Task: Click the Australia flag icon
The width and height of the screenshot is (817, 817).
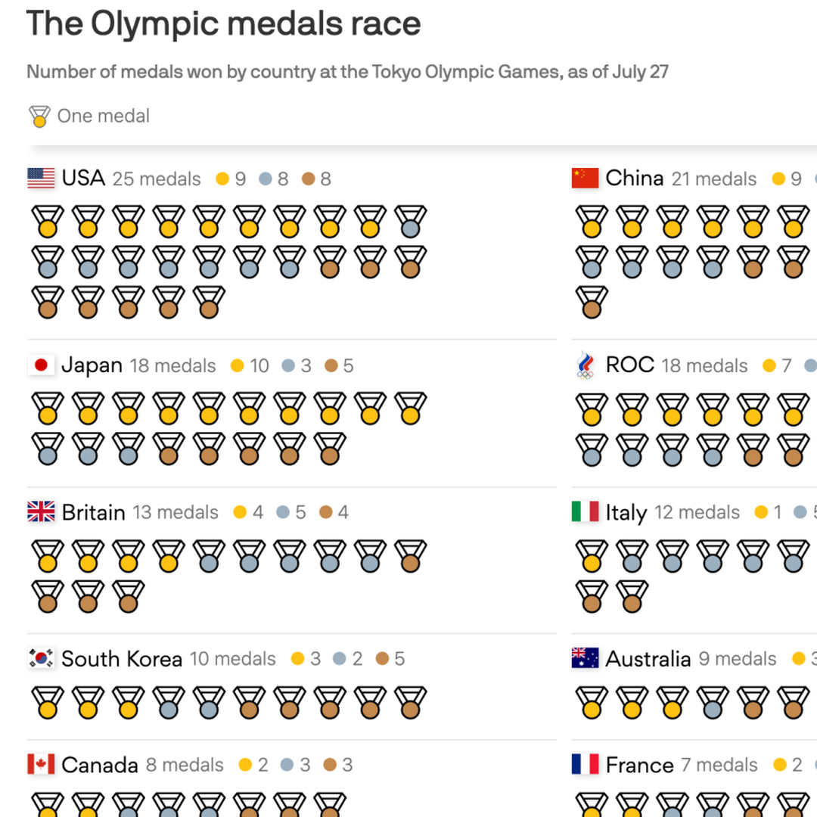Action: 585,659
